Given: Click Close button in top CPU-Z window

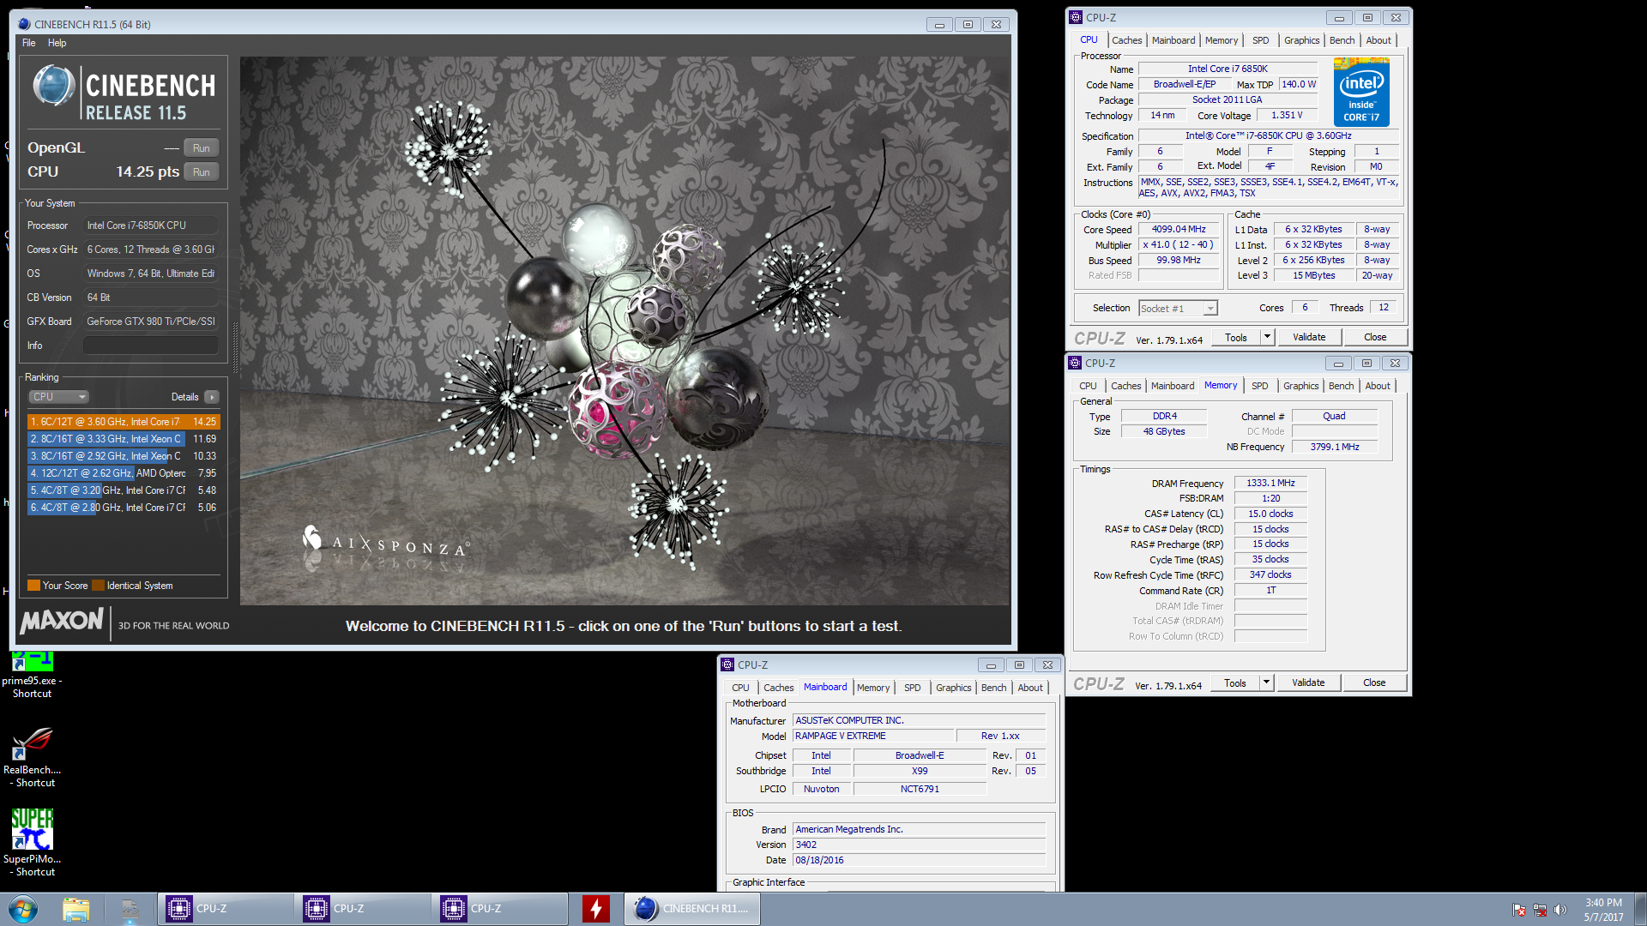Looking at the screenshot, I should (1375, 338).
